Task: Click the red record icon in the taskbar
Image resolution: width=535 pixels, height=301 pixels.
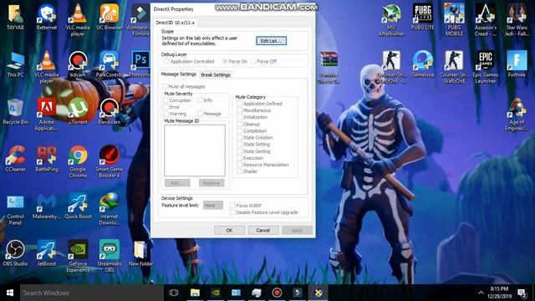Action: point(277,293)
